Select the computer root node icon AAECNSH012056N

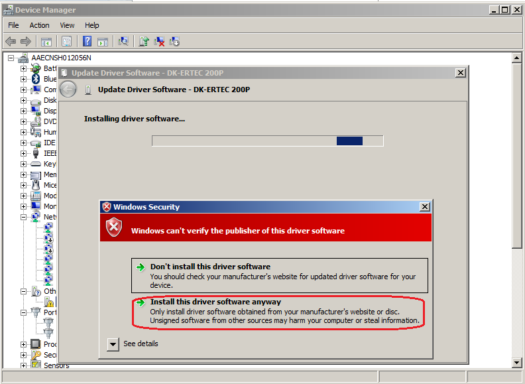tap(23, 58)
